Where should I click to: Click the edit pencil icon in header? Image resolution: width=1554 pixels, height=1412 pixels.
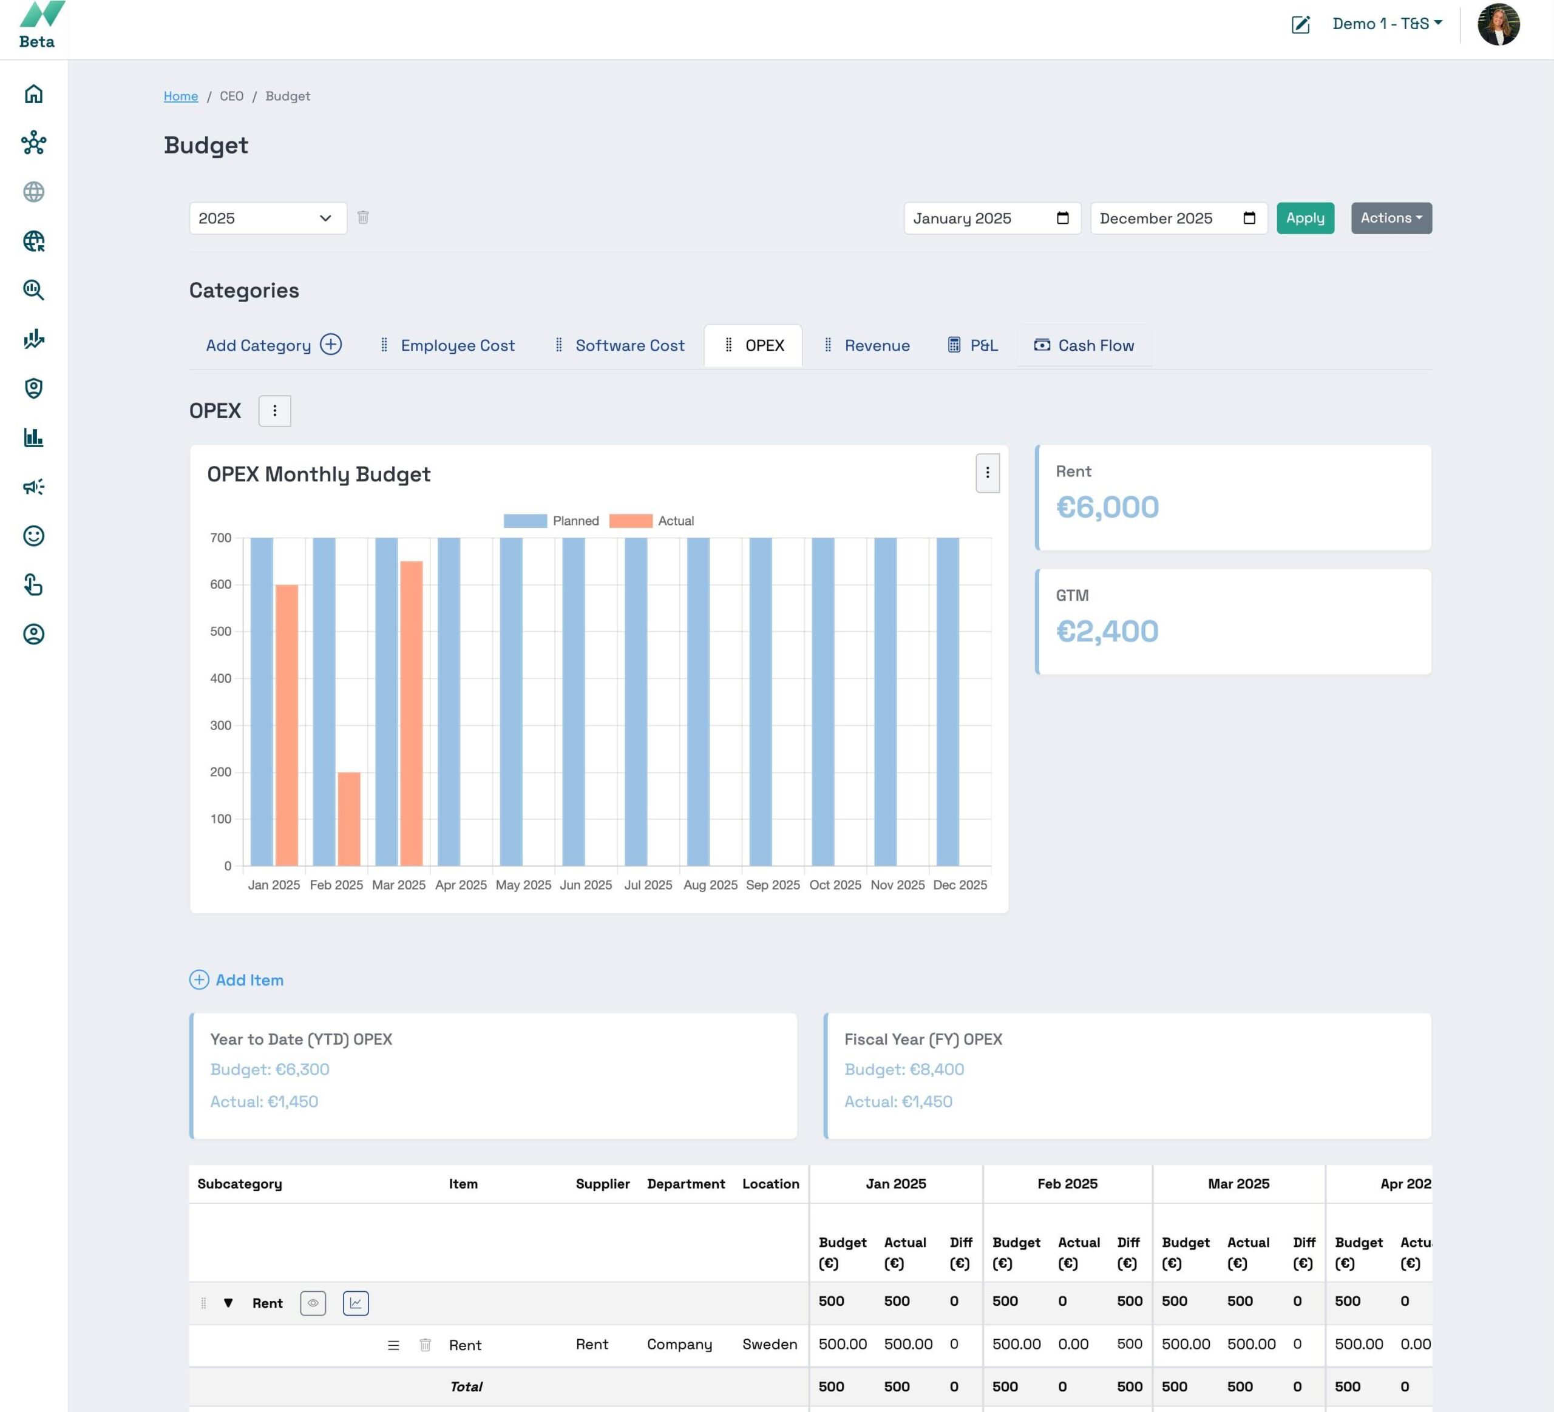[x=1300, y=25]
